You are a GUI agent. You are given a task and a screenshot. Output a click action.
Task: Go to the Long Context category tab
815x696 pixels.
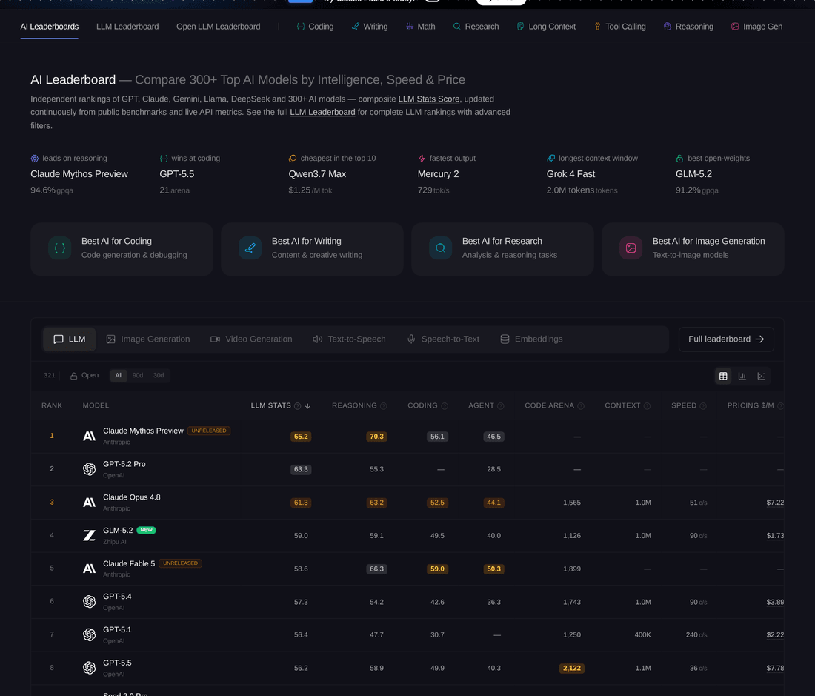[x=546, y=27]
